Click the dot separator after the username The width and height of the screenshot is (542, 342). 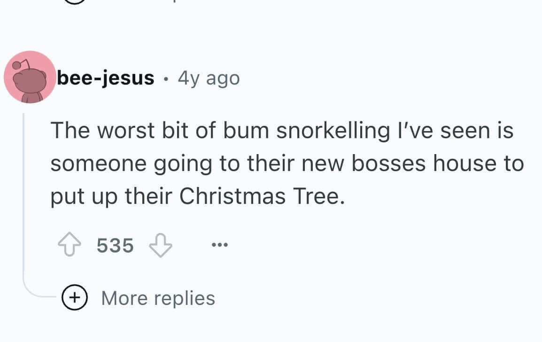166,78
